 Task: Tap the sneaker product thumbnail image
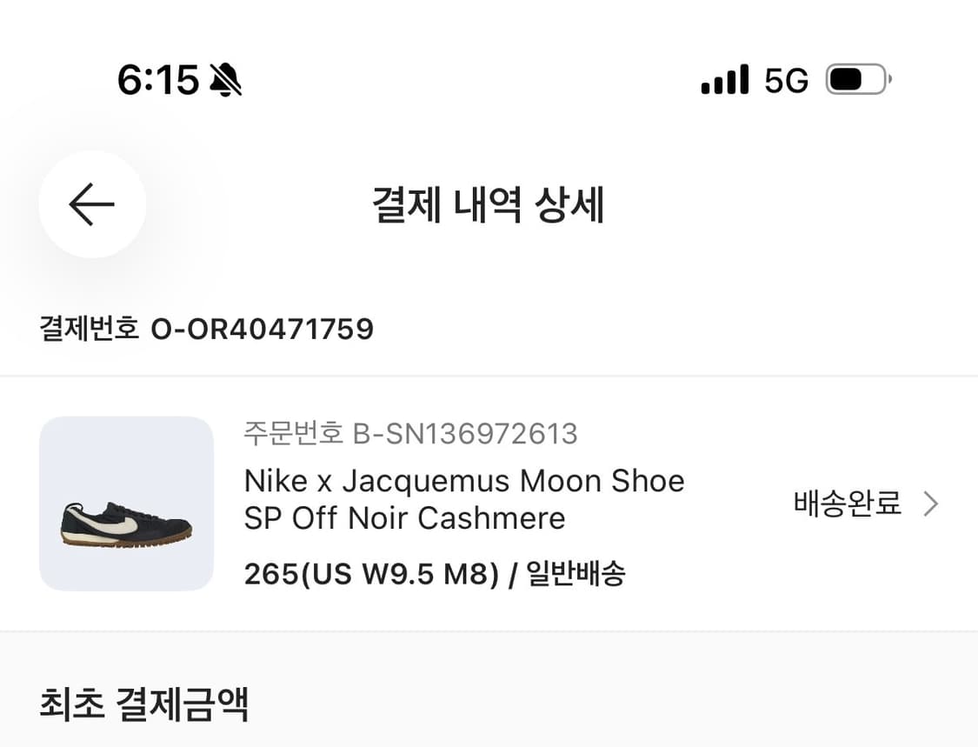[126, 504]
